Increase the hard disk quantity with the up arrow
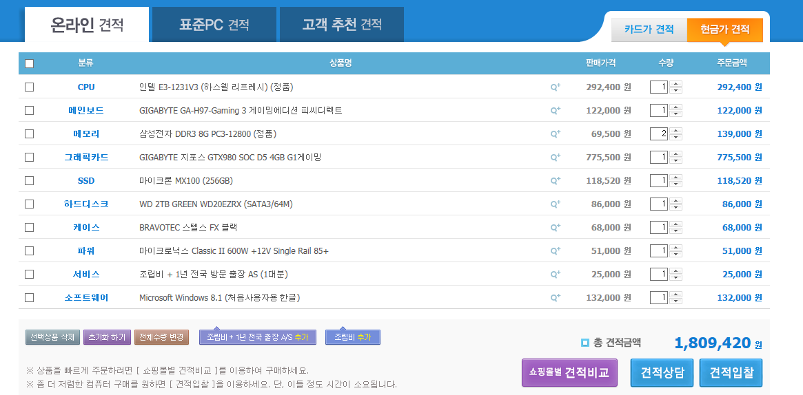 pos(676,201)
